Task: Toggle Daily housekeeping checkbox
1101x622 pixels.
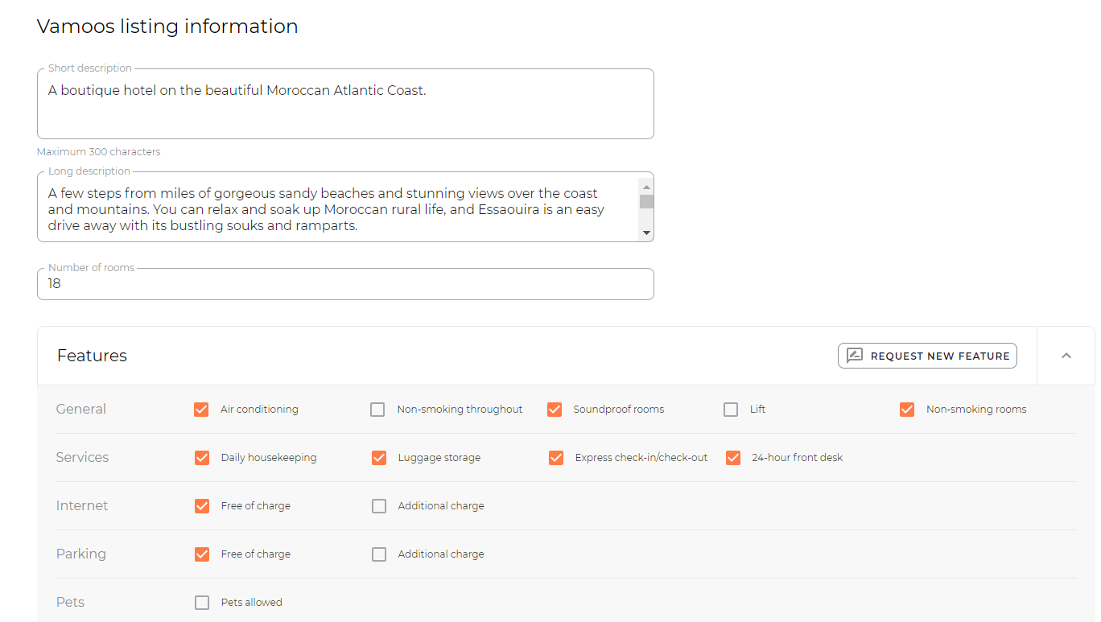Action: point(202,458)
